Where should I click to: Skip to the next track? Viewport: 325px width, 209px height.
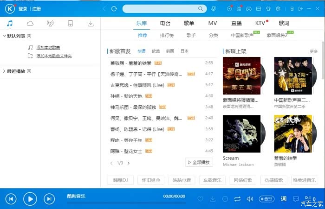point(49,199)
